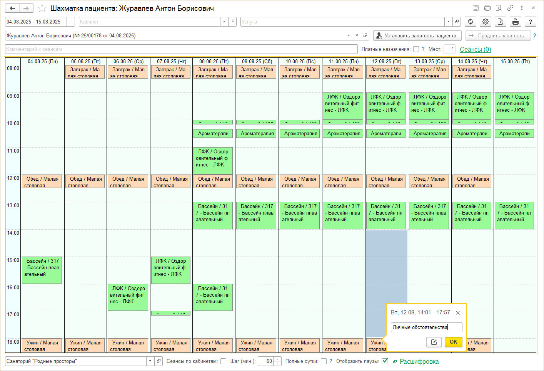Click the edit icon button in popup

click(x=434, y=342)
